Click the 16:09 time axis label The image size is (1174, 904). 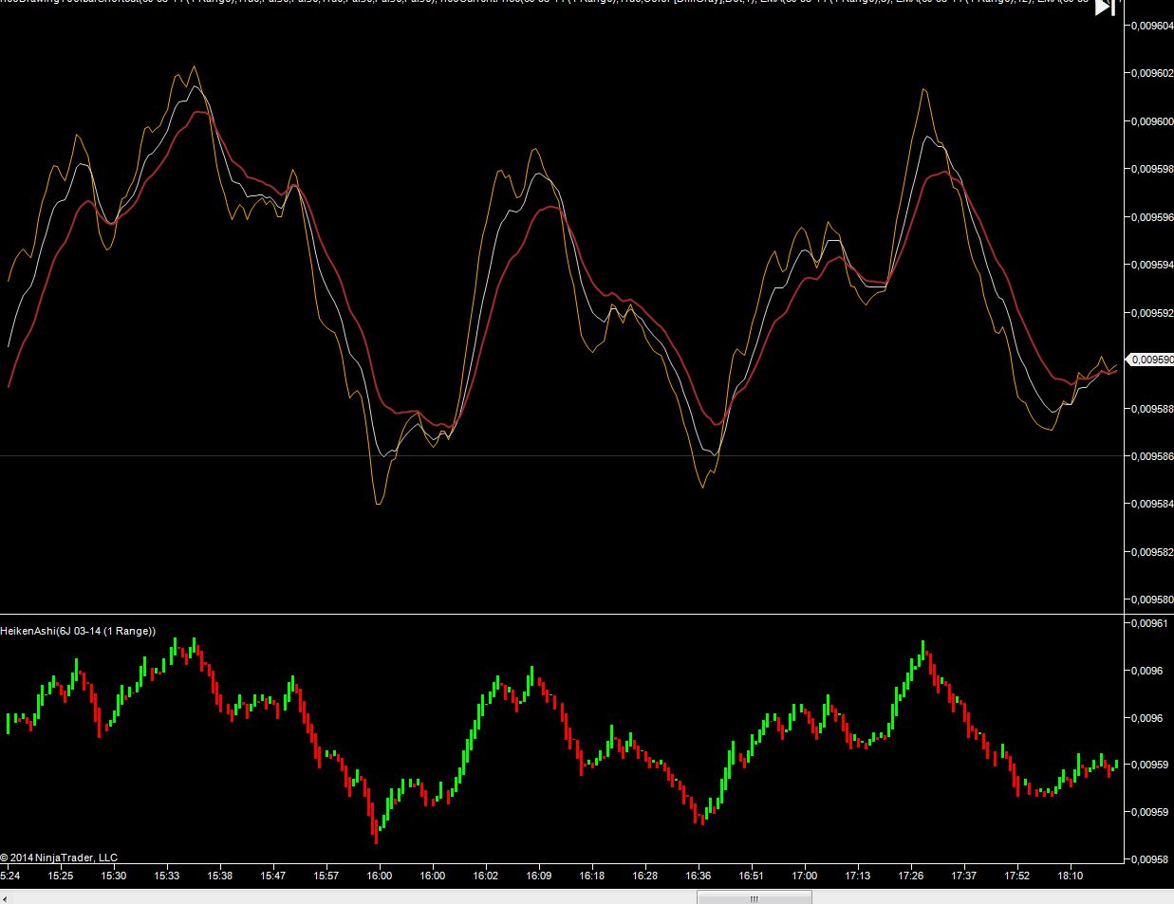(x=539, y=876)
